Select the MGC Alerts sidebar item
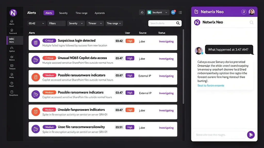The width and height of the screenshot is (264, 148). 15,40
